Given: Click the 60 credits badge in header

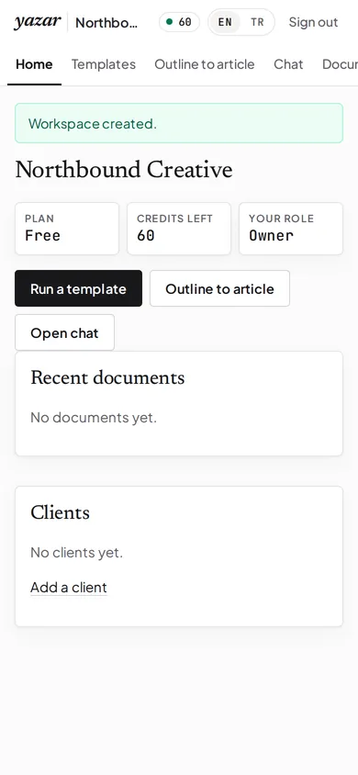Looking at the screenshot, I should [x=179, y=22].
